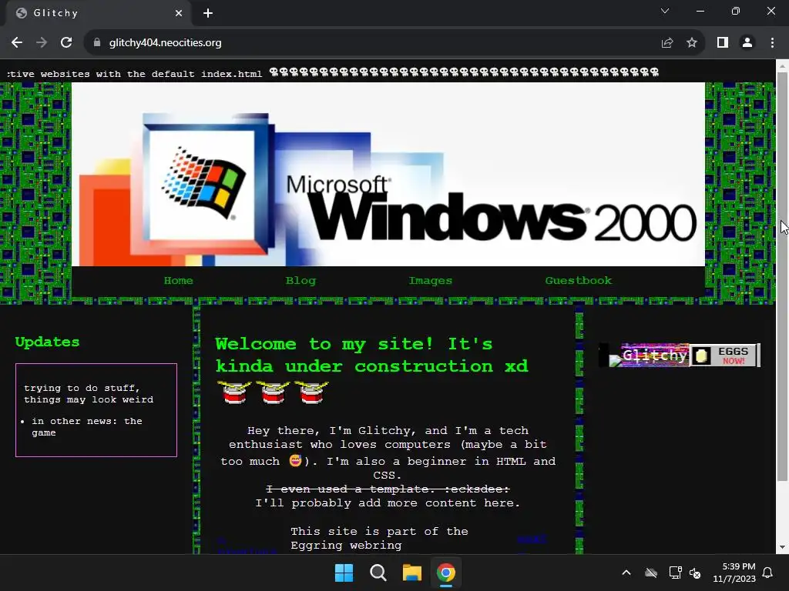Open the Blog page link
Screen dimensions: 789x591
(x=301, y=280)
